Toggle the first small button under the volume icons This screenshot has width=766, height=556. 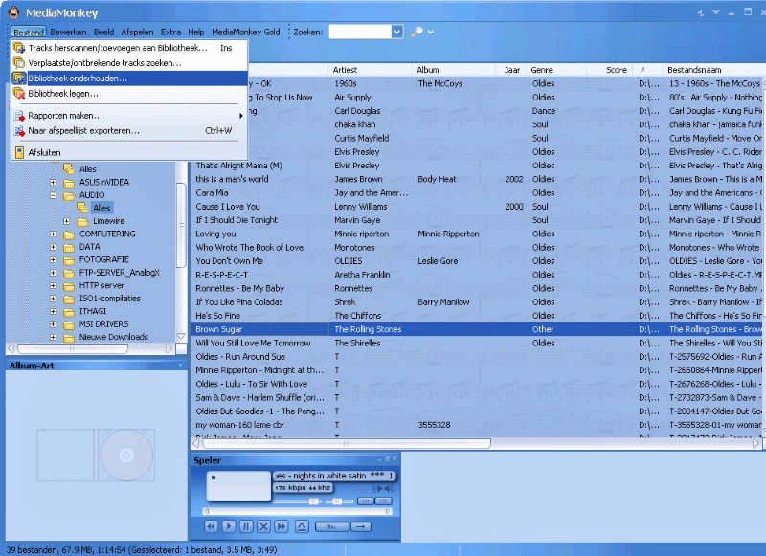(x=365, y=500)
